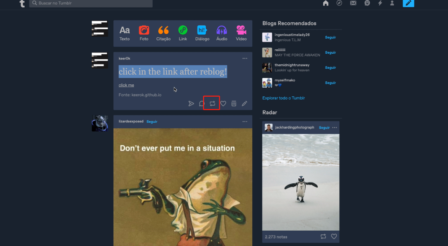
Task: Follow themidnightrunaway via Seguir
Action: pos(330,68)
